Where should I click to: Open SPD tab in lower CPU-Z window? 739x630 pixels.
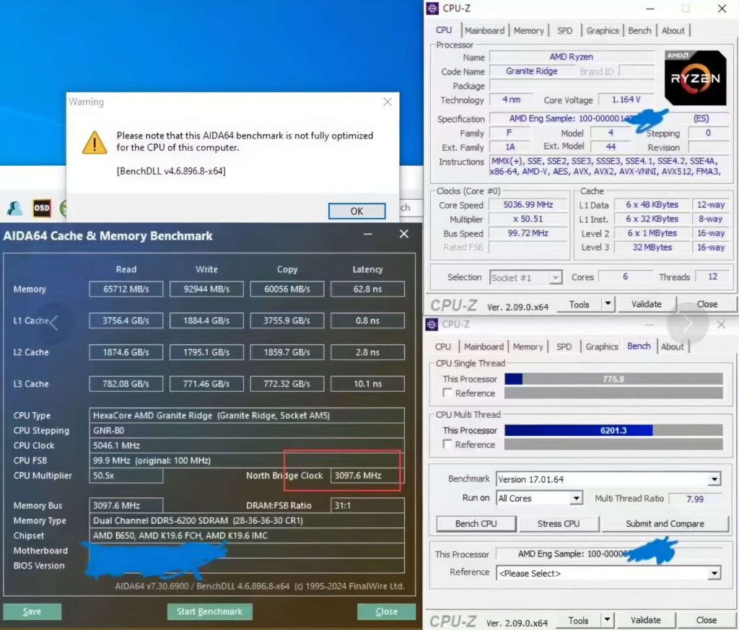[564, 346]
